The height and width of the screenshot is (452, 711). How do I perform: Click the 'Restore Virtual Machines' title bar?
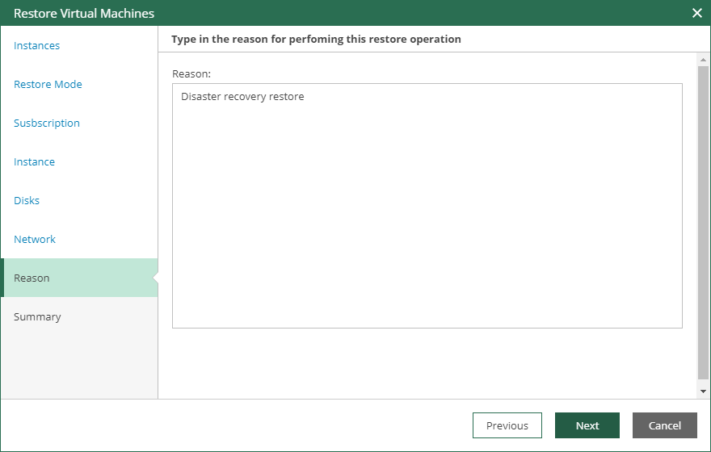click(323, 13)
